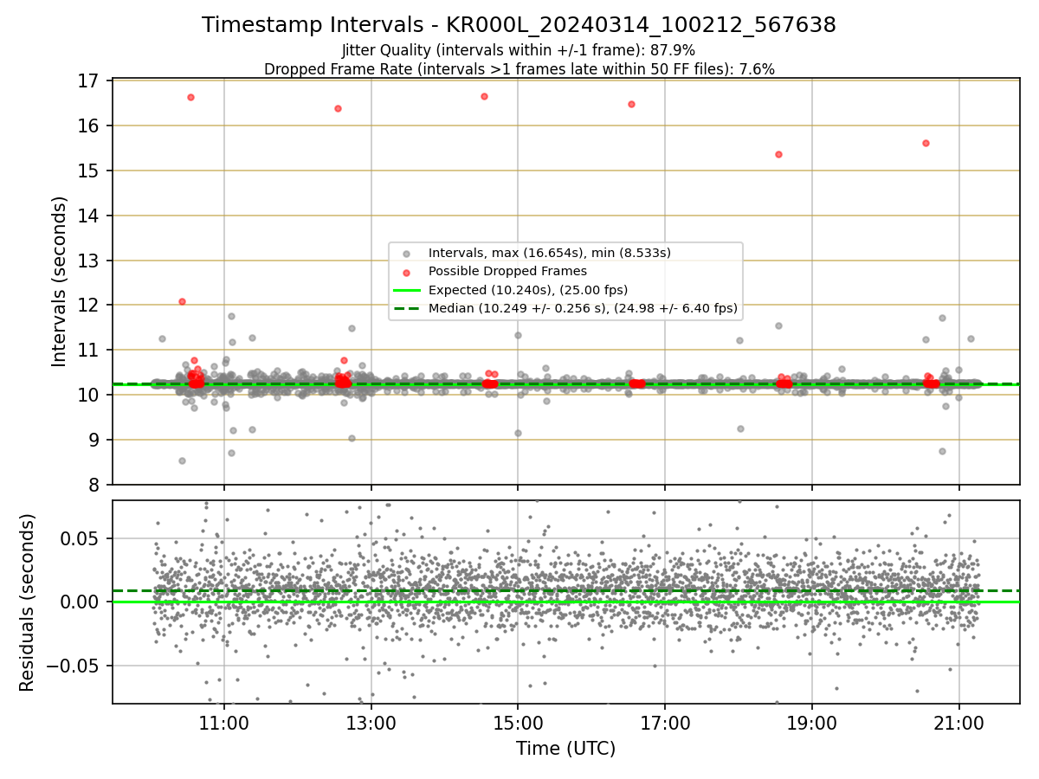Select legend entry starting 'Median (10.249 +/- 0.256 s)'
The height and width of the screenshot is (779, 1039).
tap(583, 307)
